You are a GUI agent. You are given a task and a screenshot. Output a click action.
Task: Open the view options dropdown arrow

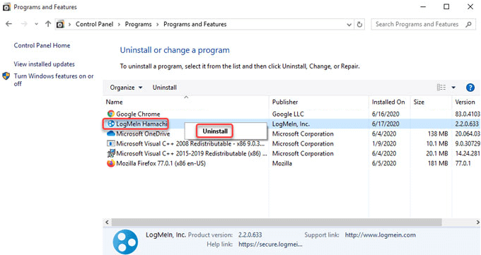(x=453, y=88)
